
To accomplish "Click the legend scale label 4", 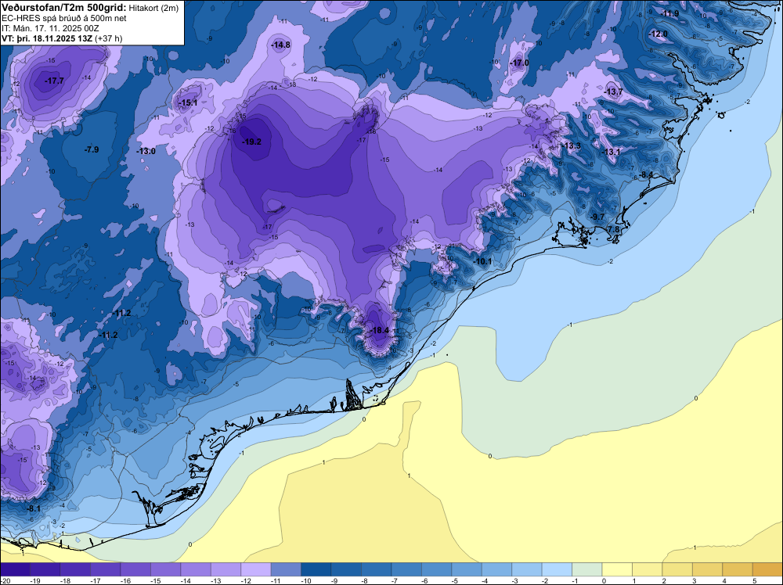I will tap(724, 580).
